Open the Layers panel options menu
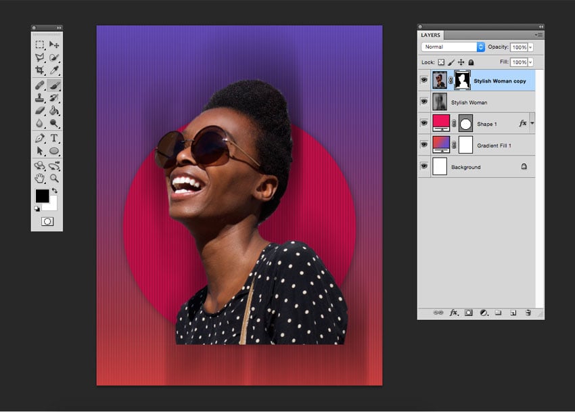575x412 pixels. tap(538, 35)
